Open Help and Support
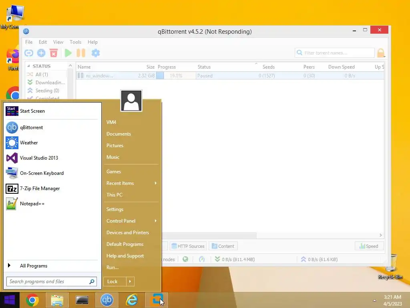The width and height of the screenshot is (410, 308). pos(125,256)
